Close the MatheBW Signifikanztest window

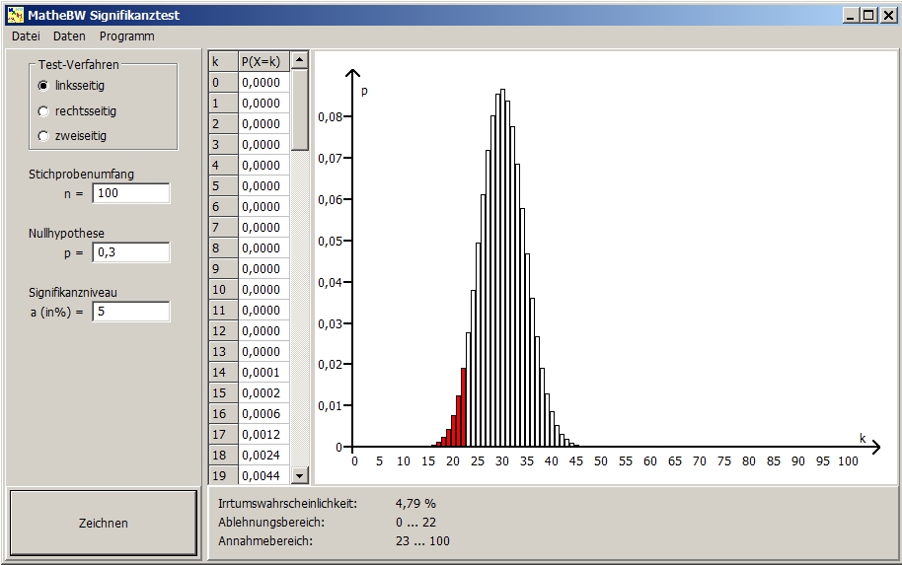[x=888, y=16]
